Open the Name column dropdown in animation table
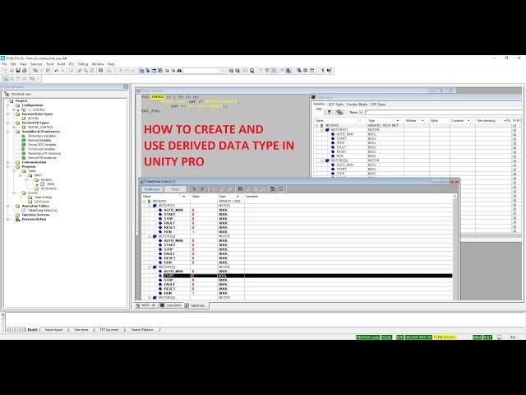The height and width of the screenshot is (395, 526). point(183,197)
